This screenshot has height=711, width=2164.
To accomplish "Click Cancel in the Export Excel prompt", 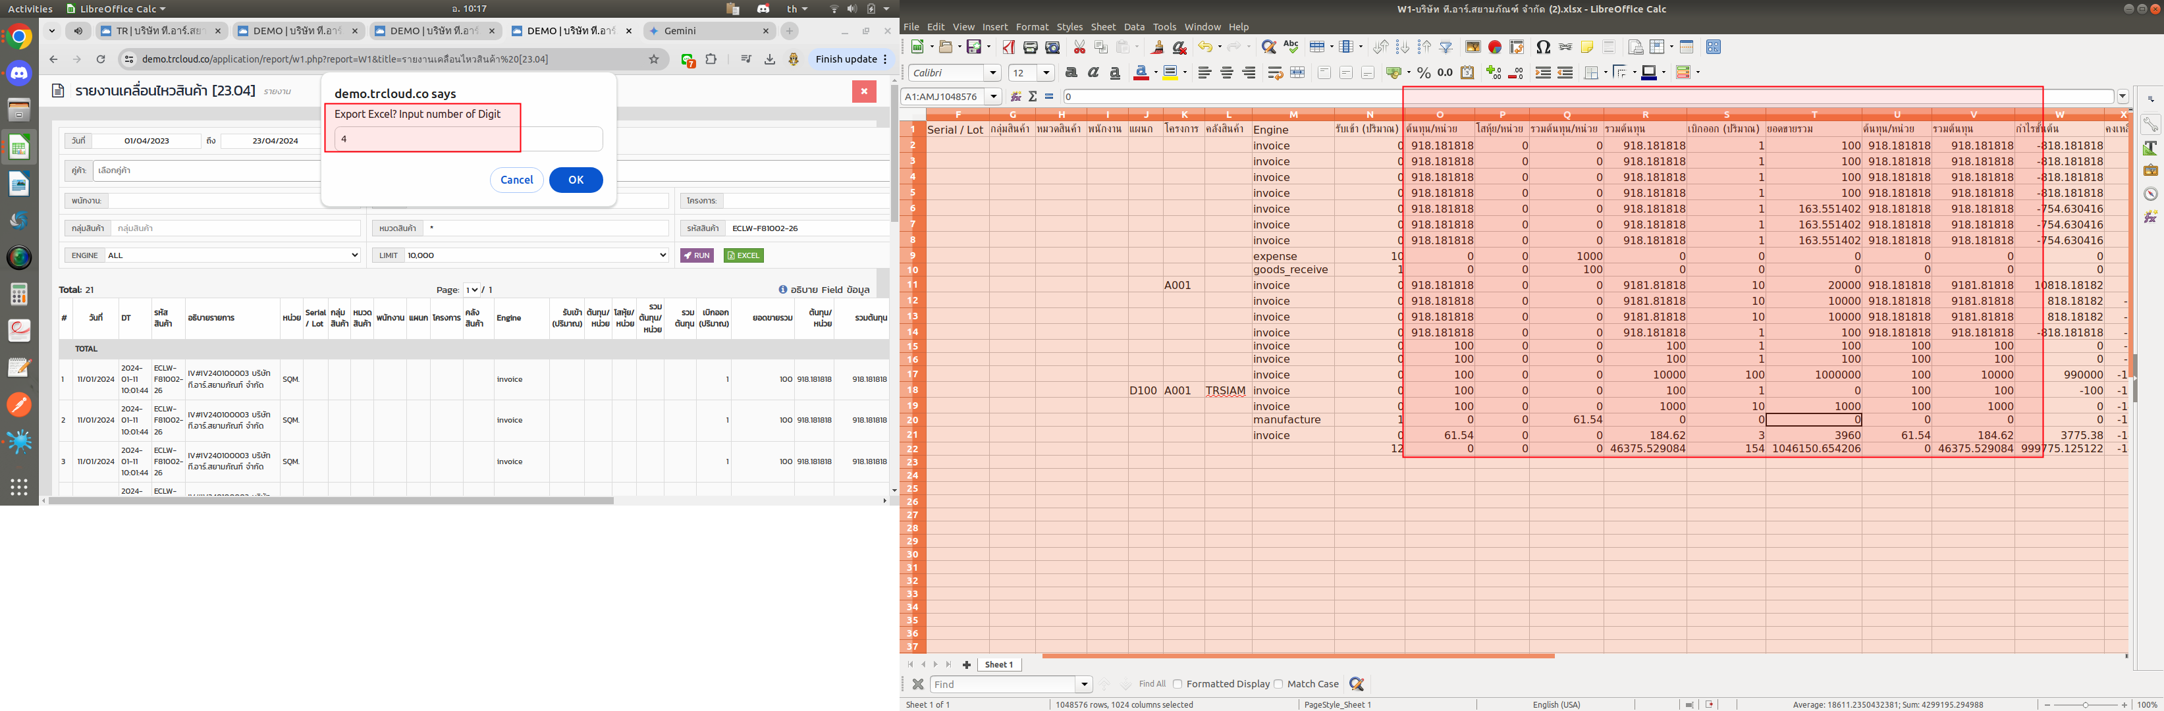I will click(x=517, y=180).
